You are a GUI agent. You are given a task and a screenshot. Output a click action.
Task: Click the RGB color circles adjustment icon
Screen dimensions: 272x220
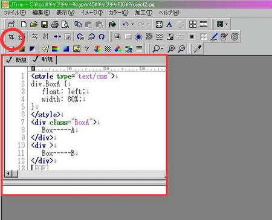tap(118, 49)
